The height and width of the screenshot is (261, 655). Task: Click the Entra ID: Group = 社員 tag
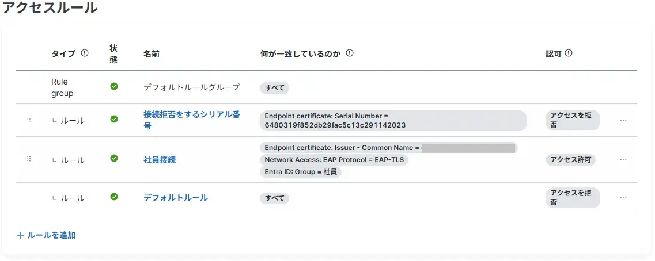(x=301, y=172)
